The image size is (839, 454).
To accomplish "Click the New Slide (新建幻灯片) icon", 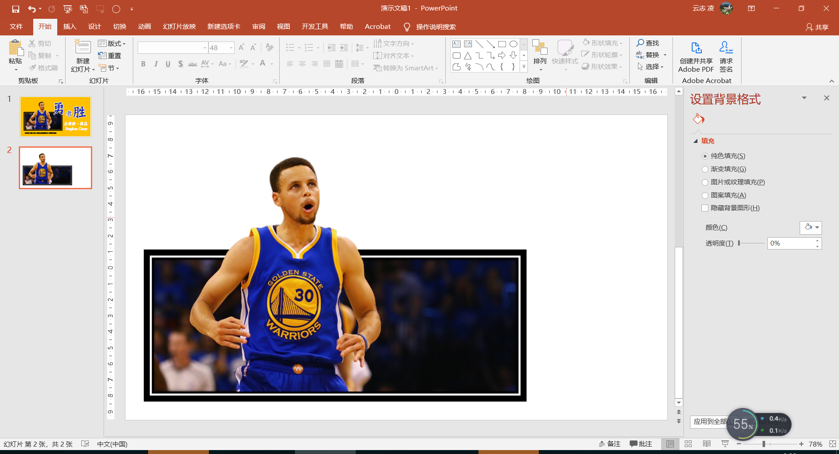I will tap(83, 47).
